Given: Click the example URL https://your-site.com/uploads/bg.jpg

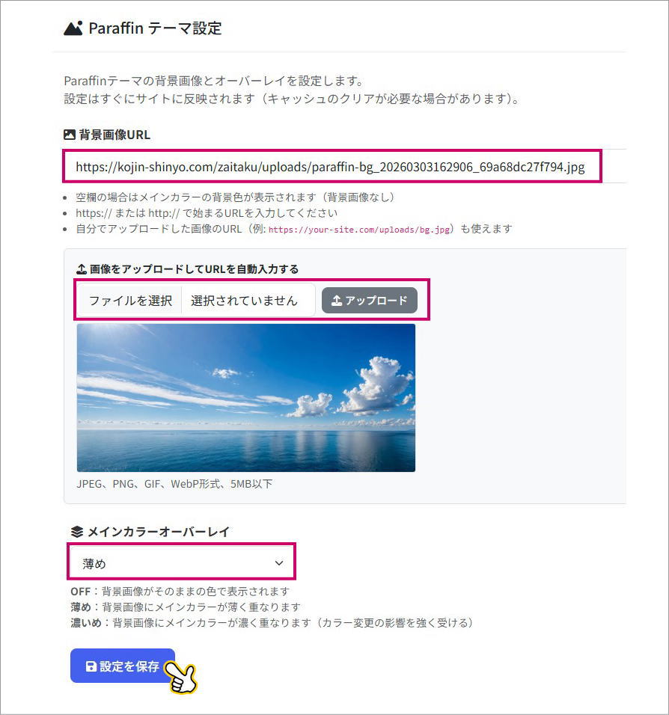Looking at the screenshot, I should click(359, 230).
